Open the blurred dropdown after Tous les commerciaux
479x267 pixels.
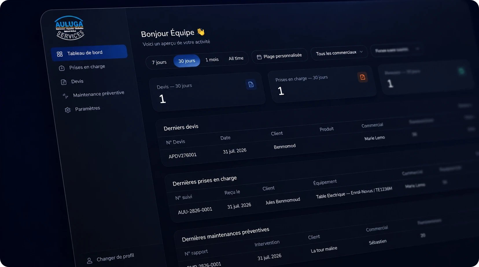coord(397,50)
